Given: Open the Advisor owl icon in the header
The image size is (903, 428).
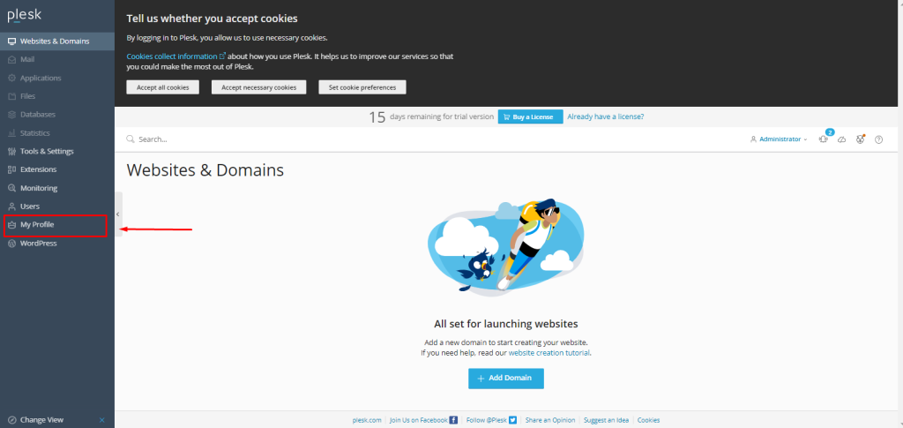Looking at the screenshot, I should (x=861, y=139).
